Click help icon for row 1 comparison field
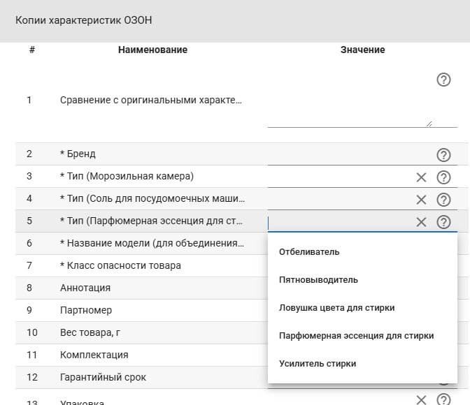 point(443,80)
